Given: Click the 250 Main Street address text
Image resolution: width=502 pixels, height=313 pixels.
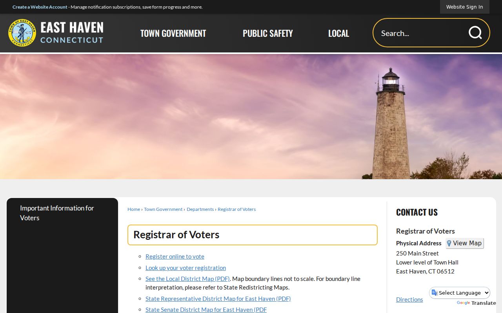Looking at the screenshot, I should pos(417,254).
